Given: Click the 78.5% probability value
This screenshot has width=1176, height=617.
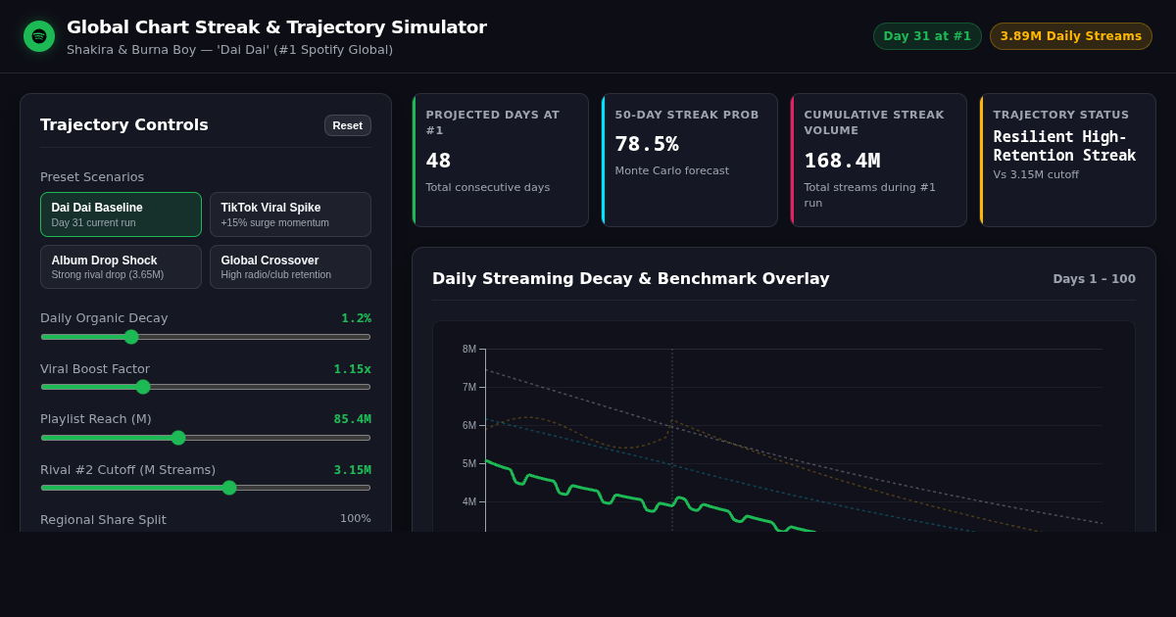Looking at the screenshot, I should tap(647, 144).
